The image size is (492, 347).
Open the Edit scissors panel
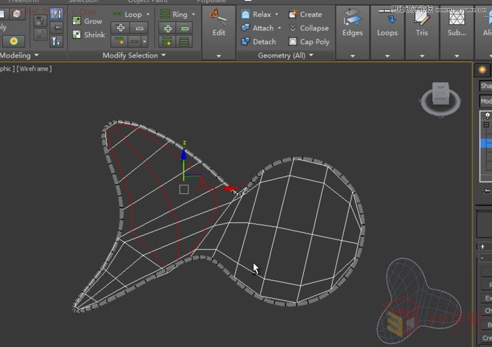coord(218,22)
